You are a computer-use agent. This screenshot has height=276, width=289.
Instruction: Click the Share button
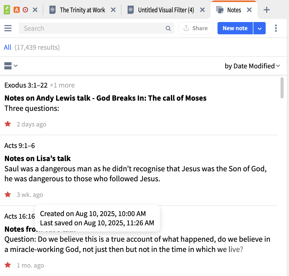[x=196, y=28]
